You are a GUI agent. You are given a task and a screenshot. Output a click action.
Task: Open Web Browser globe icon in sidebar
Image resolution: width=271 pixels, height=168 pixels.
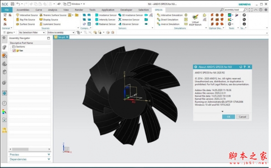[x=5, y=93]
